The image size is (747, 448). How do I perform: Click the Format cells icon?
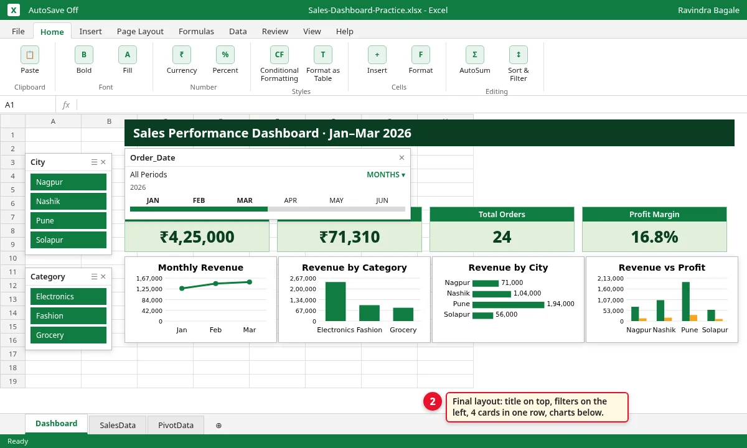coord(421,55)
